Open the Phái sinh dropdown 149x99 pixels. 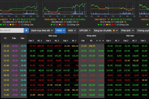[x=127, y=31]
